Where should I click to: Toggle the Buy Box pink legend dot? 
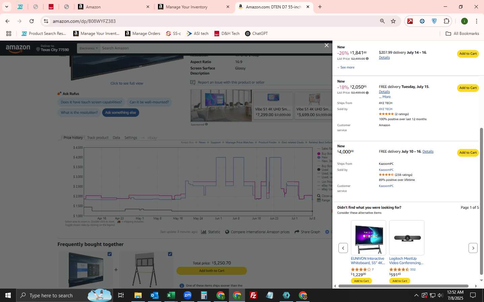(319, 154)
